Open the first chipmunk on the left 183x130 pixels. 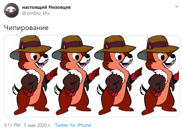pos(34,75)
